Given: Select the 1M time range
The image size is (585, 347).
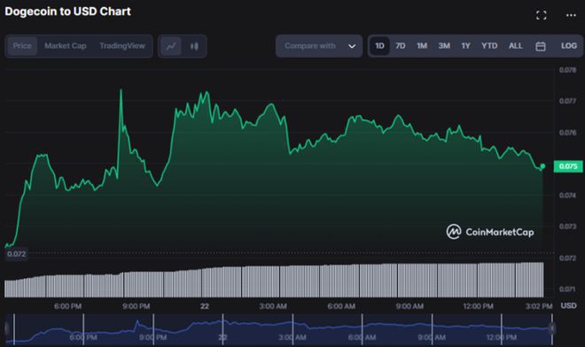Looking at the screenshot, I should [422, 46].
